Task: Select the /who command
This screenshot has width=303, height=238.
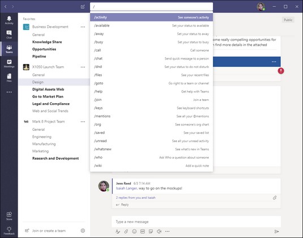Action: point(152,158)
